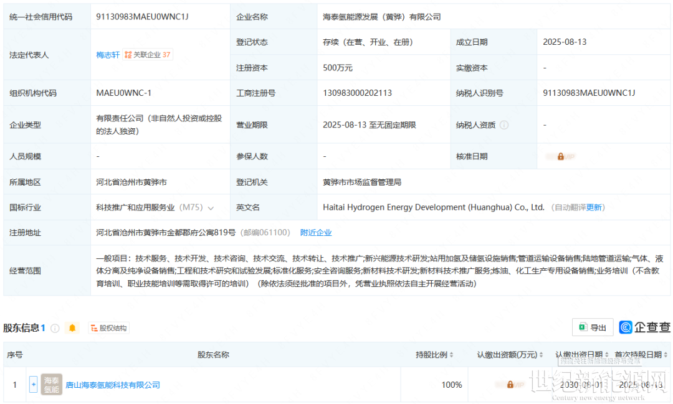673x404 pixels.
Task: Click info icon beside 股东信息
Action: [55, 328]
